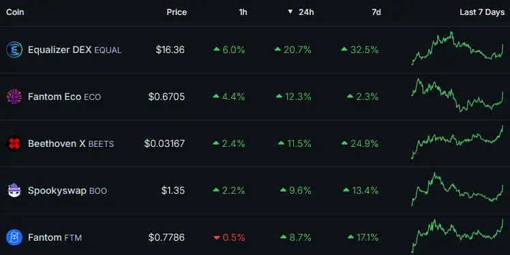Open the Fantom Eco ECO link
Viewport: 510px width, 255px height.
click(x=64, y=97)
